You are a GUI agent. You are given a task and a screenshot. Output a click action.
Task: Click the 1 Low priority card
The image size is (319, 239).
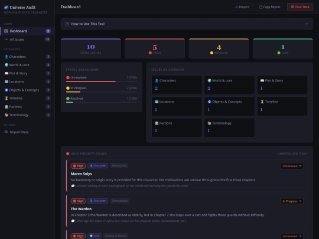click(x=283, y=48)
